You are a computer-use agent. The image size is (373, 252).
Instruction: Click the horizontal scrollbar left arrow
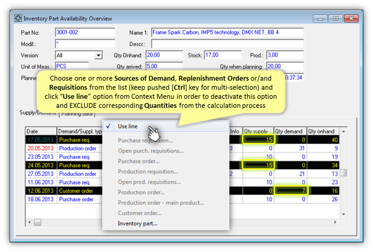tap(29, 222)
